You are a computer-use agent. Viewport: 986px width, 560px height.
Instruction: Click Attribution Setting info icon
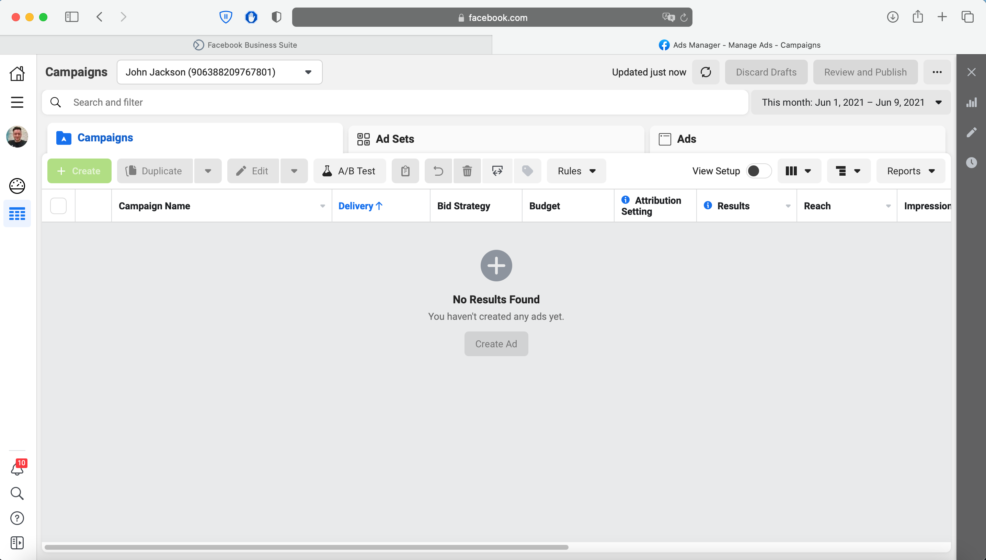[x=626, y=200]
